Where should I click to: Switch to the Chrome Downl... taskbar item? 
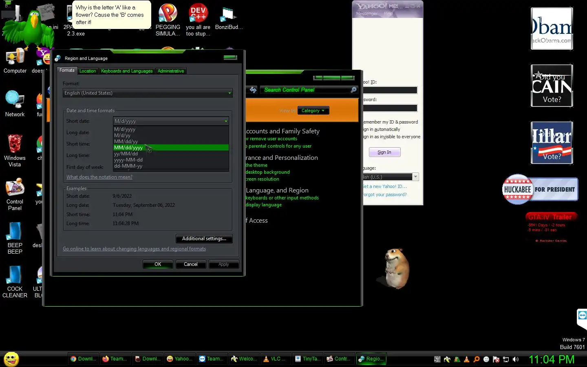pos(84,359)
